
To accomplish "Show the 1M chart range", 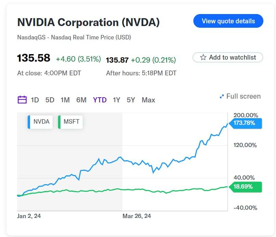I will [65, 100].
